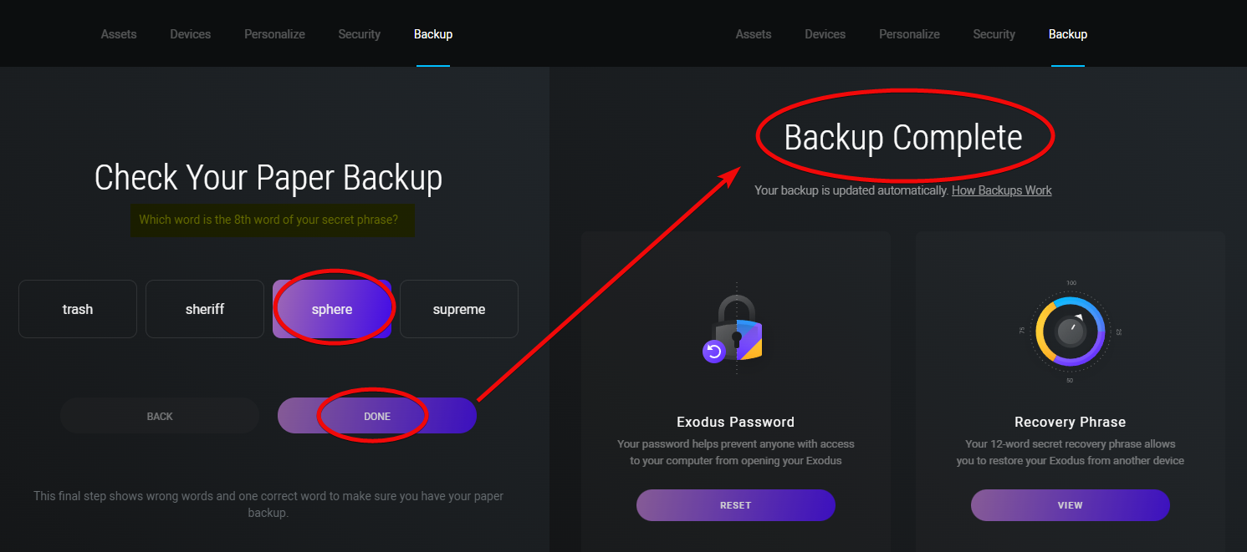Select the word 'trash'
This screenshot has height=552, width=1247.
[x=78, y=309]
